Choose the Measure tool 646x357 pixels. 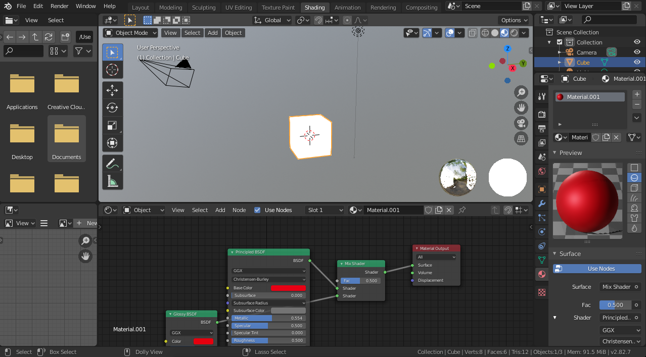tap(112, 181)
